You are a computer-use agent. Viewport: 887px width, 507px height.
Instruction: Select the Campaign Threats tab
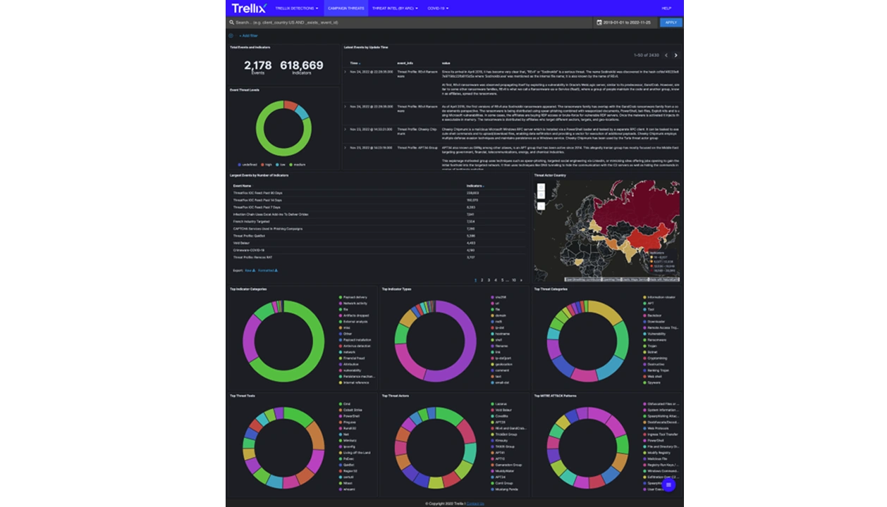point(346,8)
